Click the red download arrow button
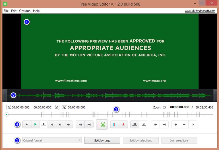The height and width of the screenshot is (150, 219). click(x=123, y=124)
